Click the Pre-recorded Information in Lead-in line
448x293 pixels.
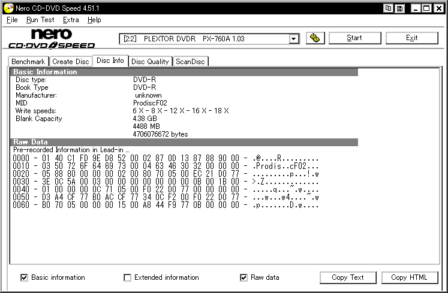(71, 150)
